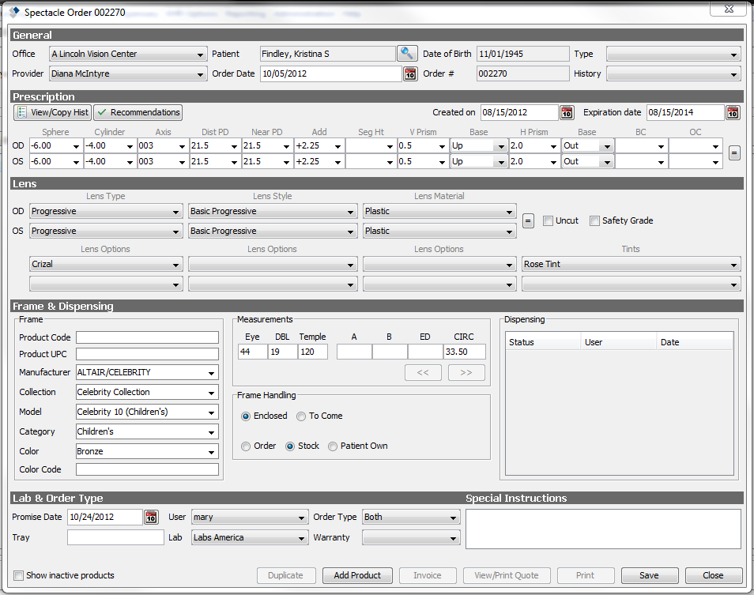Click the forward arrows in Measurements
Screen dimensions: 754x595
466,372
